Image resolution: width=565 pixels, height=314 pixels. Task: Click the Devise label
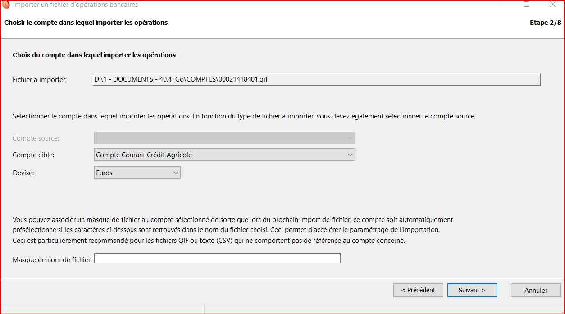point(23,173)
